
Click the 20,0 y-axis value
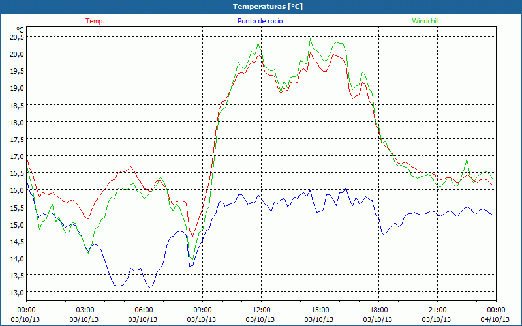point(17,54)
